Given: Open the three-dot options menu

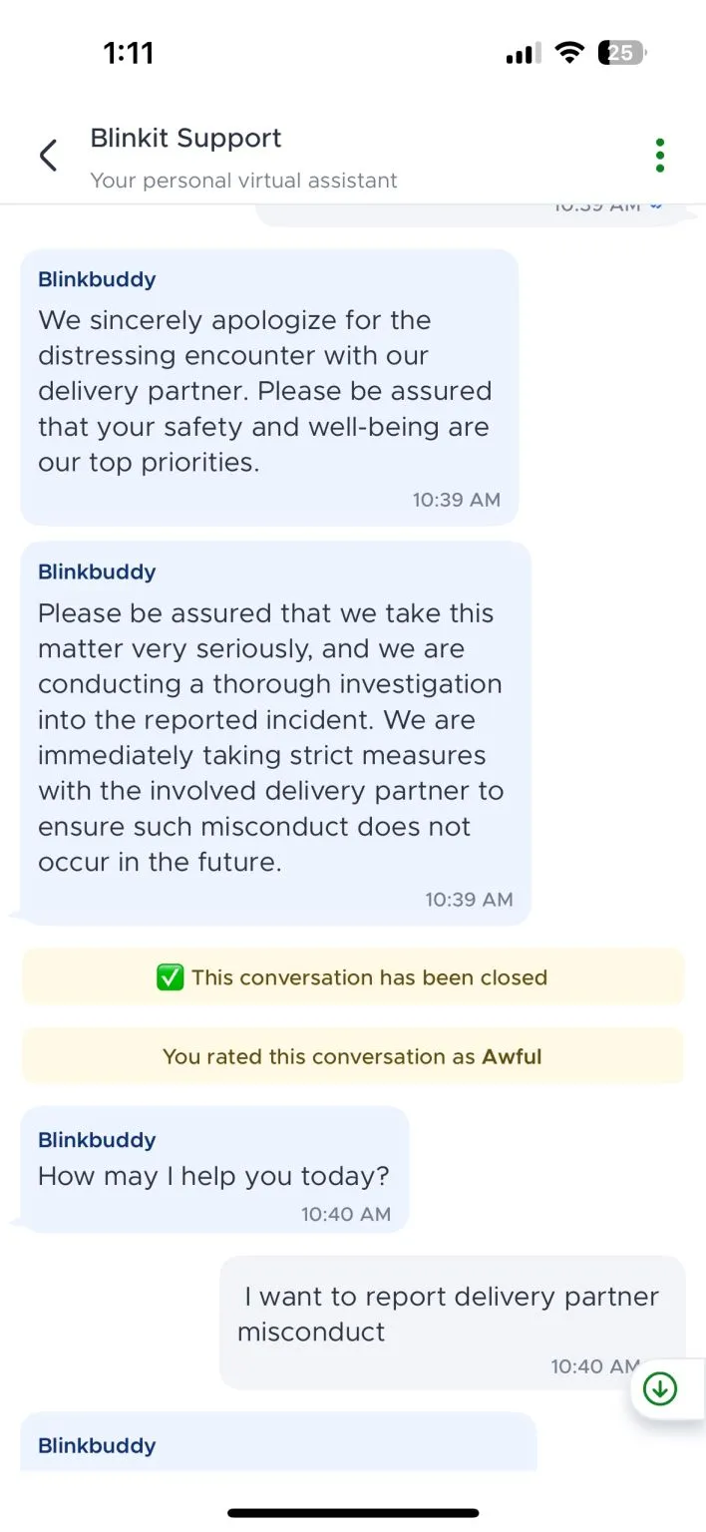Looking at the screenshot, I should (x=659, y=156).
